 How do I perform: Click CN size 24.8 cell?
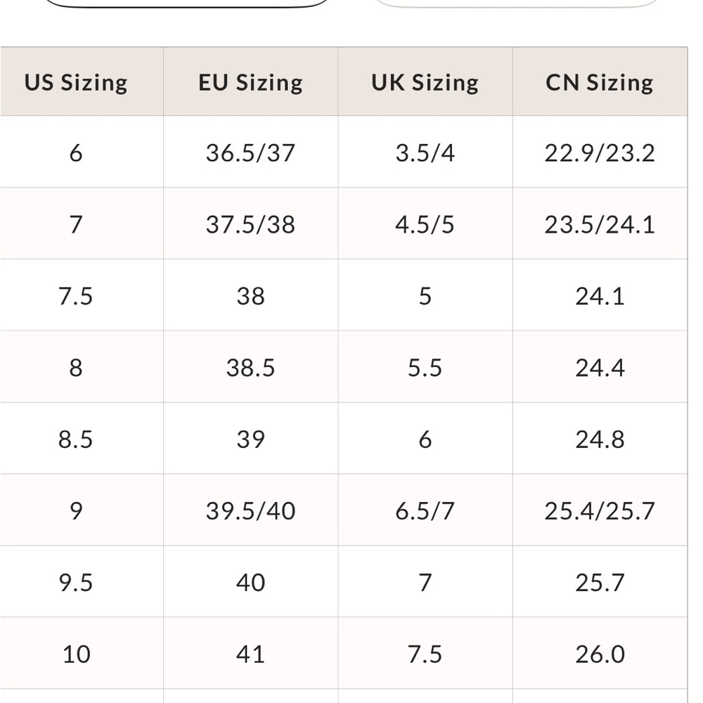tap(600, 439)
